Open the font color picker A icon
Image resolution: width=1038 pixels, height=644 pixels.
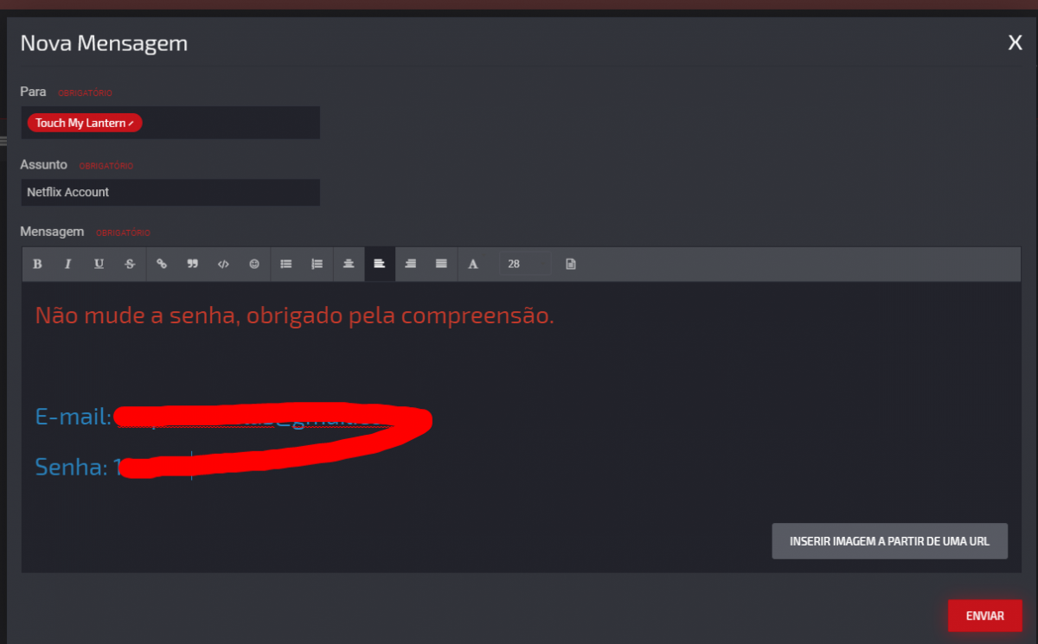473,264
